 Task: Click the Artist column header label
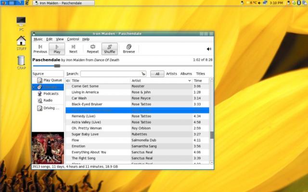click(136, 81)
